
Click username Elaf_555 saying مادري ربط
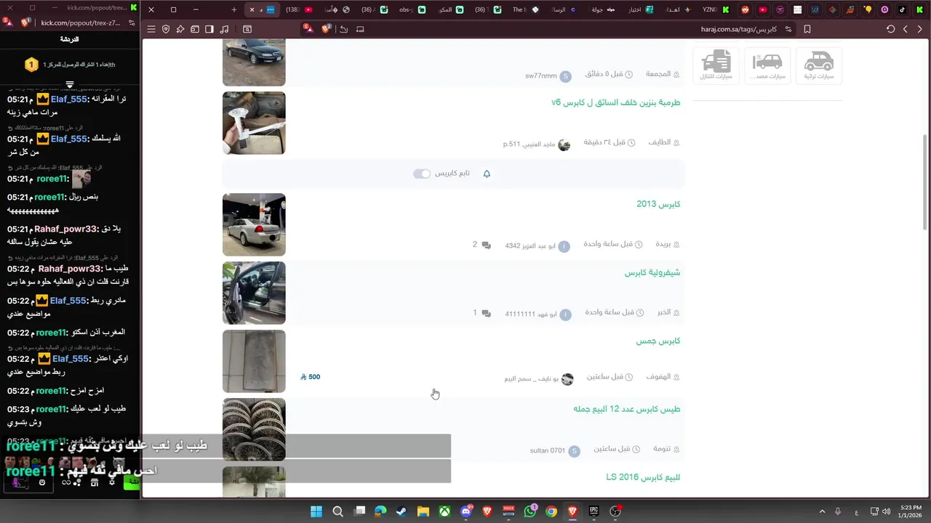(68, 301)
